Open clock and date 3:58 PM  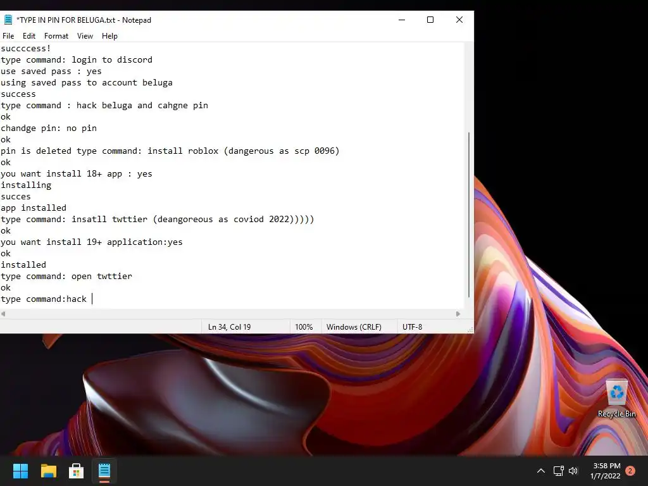pyautogui.click(x=606, y=471)
